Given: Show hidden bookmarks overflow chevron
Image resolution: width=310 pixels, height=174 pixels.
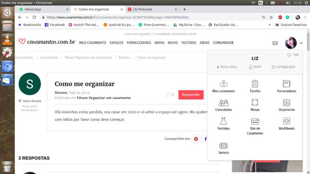Looking at the screenshot, I should point(269,25).
